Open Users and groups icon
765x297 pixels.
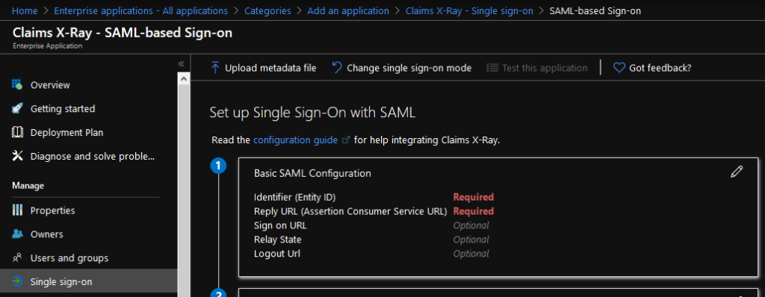click(17, 258)
